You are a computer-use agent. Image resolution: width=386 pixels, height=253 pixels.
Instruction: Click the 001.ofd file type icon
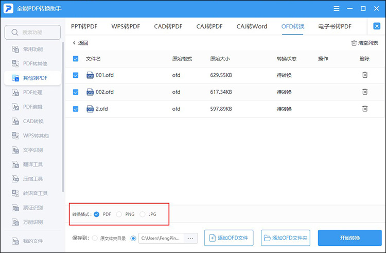click(90, 75)
